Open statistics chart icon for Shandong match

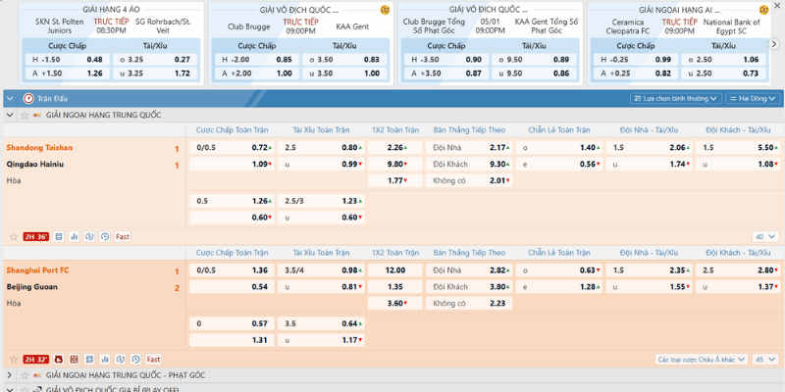click(x=74, y=236)
